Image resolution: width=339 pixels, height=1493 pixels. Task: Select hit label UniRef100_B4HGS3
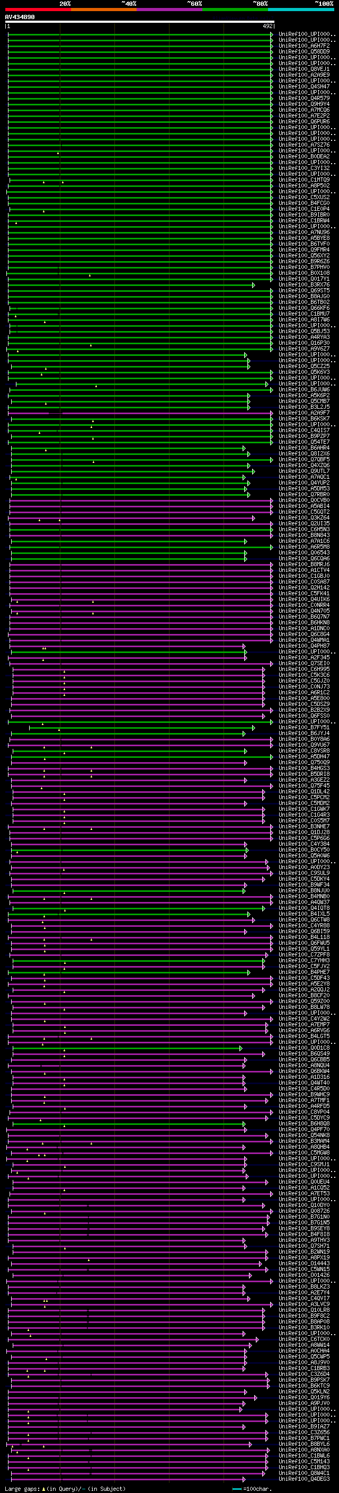tap(304, 768)
